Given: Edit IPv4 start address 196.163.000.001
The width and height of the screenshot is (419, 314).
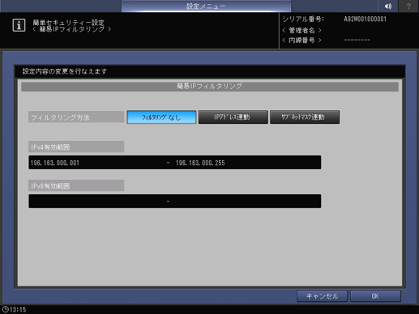Looking at the screenshot, I should click(55, 163).
